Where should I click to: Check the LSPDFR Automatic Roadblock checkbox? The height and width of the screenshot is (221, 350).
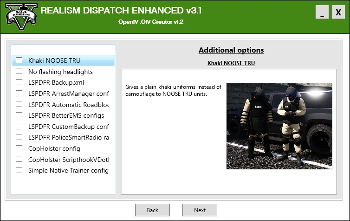click(x=19, y=104)
